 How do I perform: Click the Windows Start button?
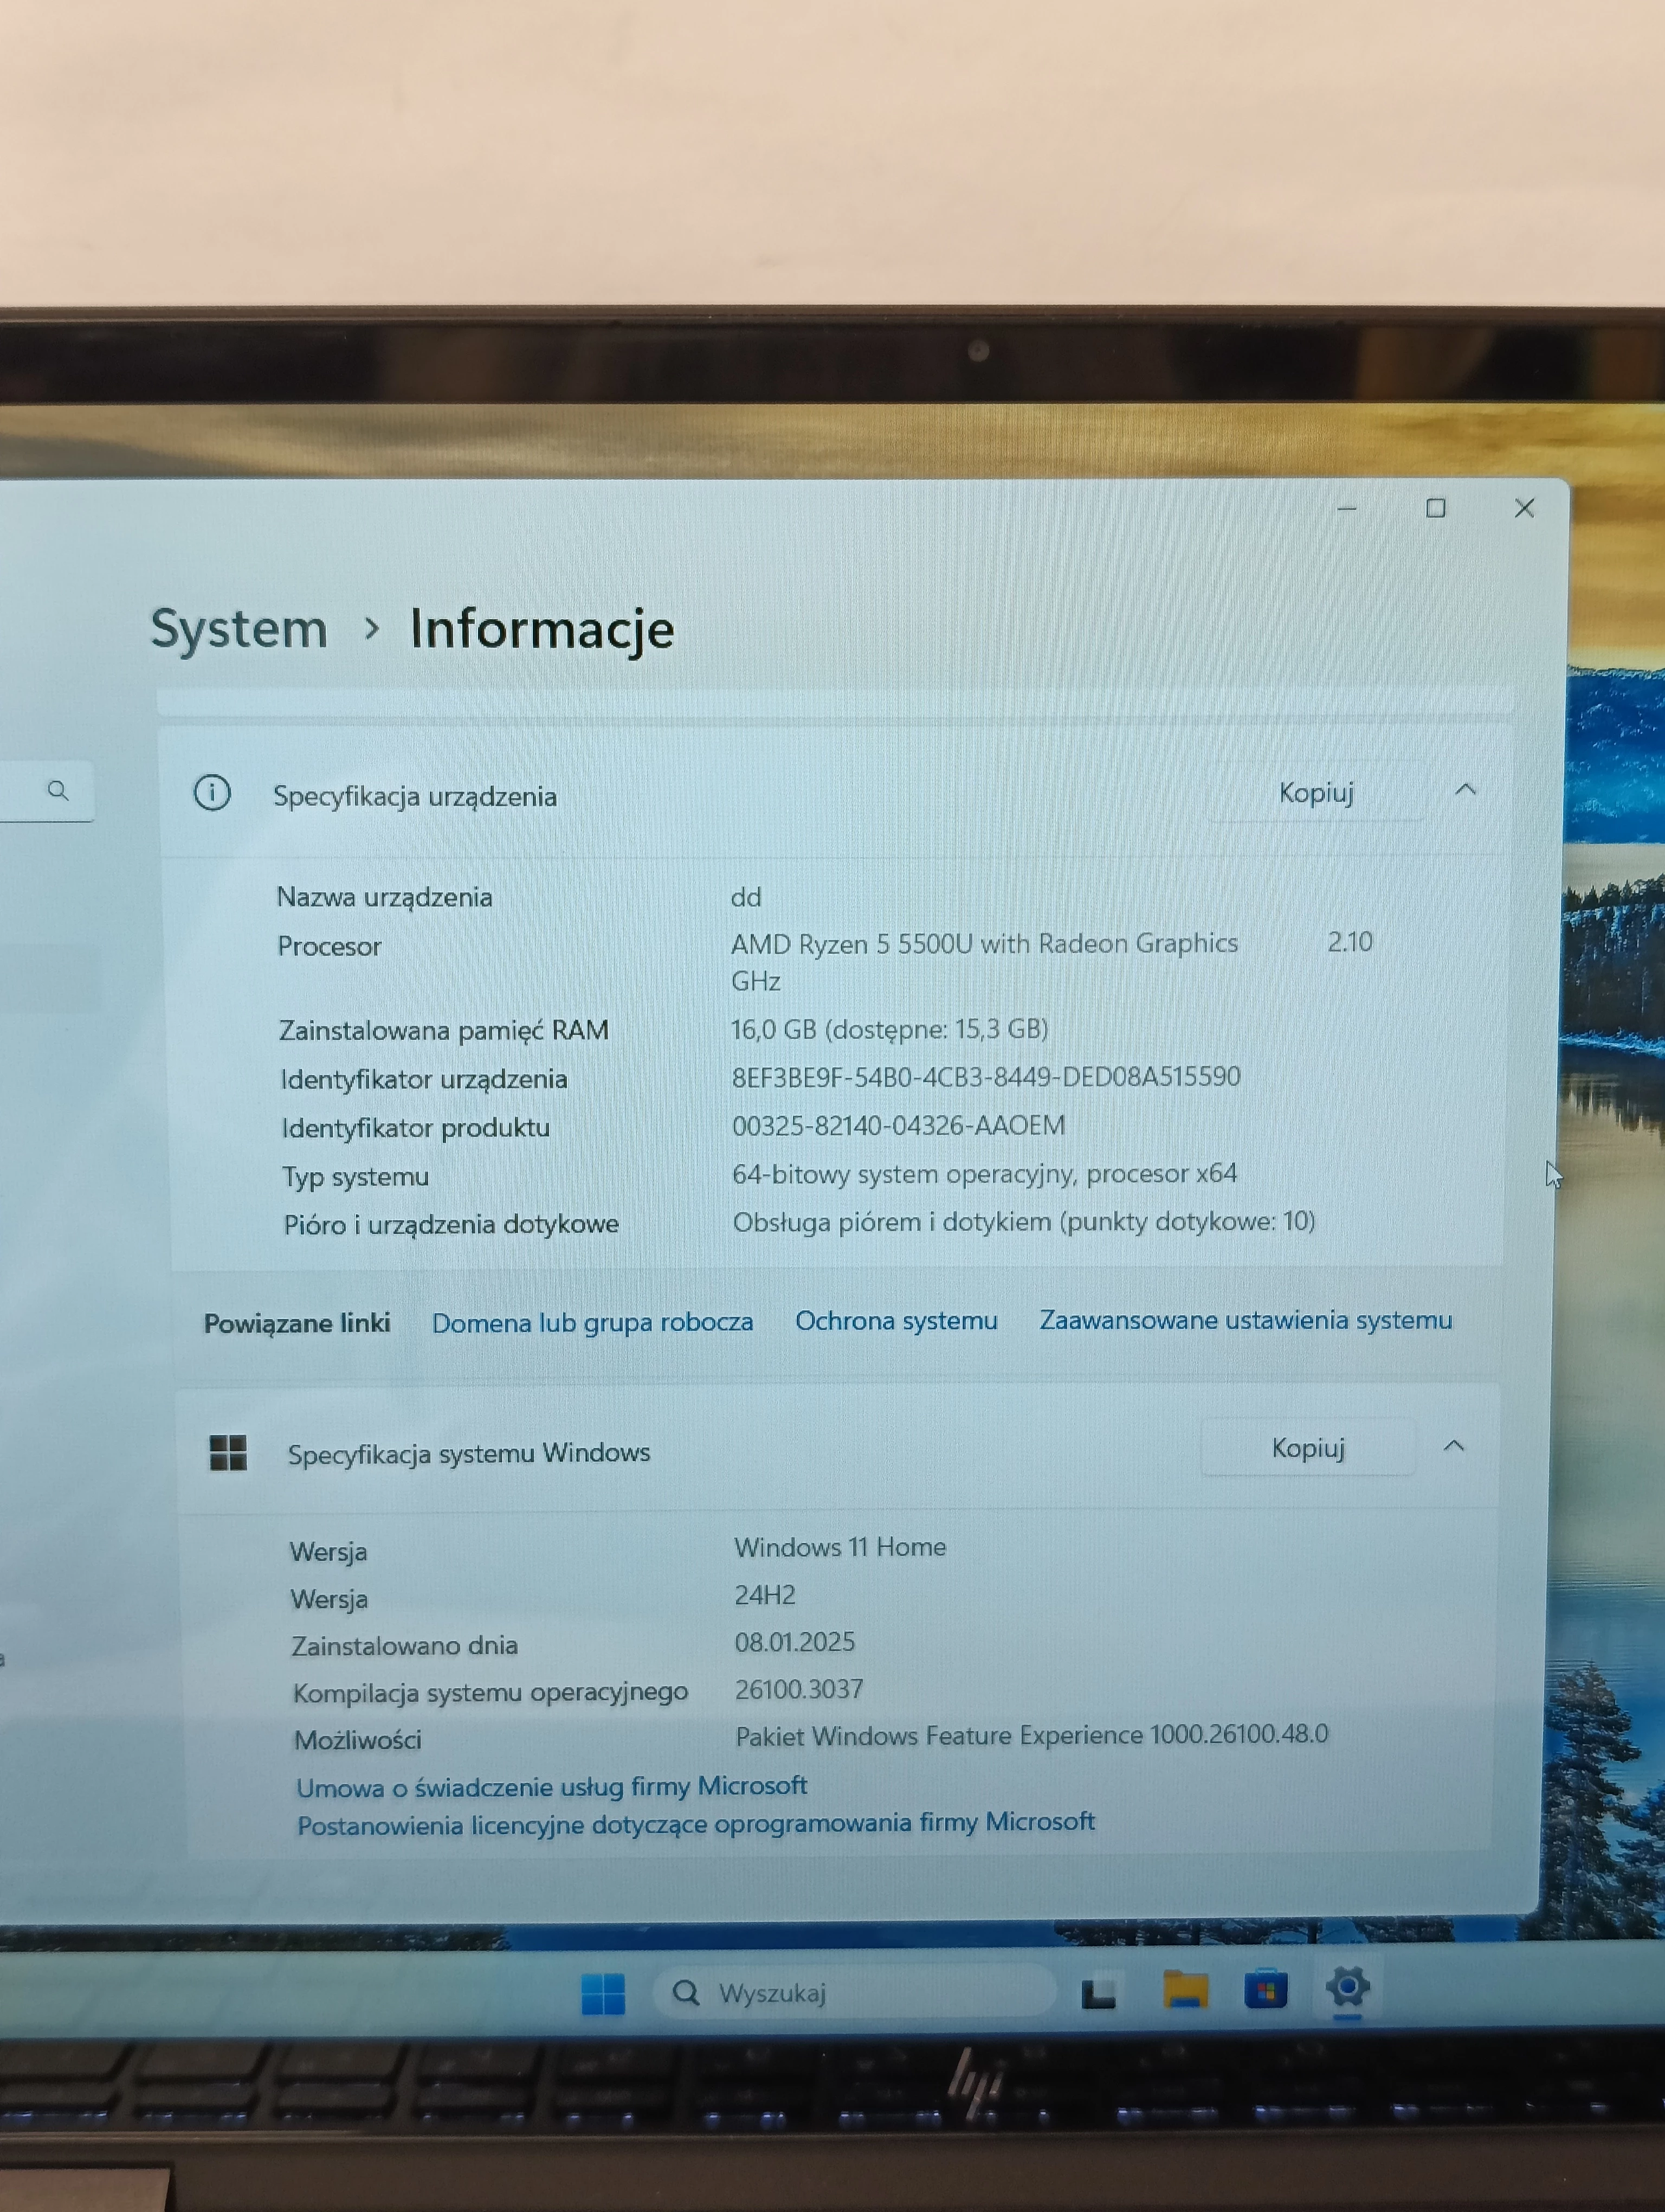point(603,1994)
